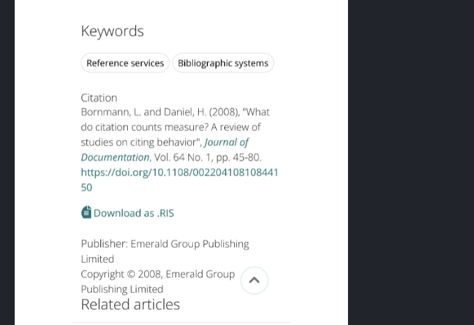This screenshot has height=325, width=474.
Task: Select the Reference services keyword tag
Action: pyautogui.click(x=125, y=63)
